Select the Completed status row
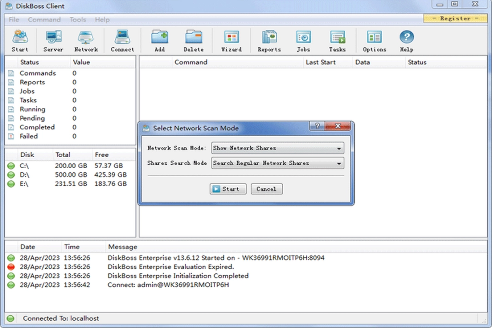 point(37,127)
